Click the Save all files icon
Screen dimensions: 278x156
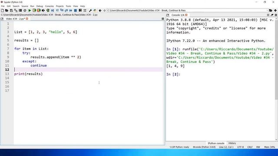click(x=16, y=10)
